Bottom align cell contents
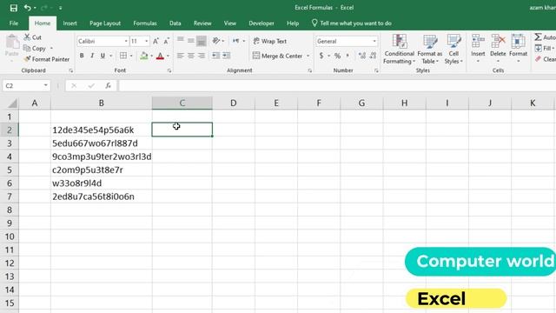The width and height of the screenshot is (556, 313). 202,41
